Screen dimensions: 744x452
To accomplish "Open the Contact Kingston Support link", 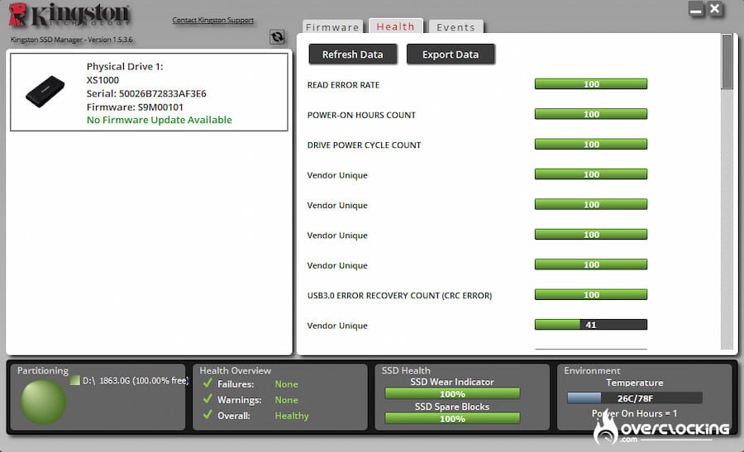I will coord(213,20).
